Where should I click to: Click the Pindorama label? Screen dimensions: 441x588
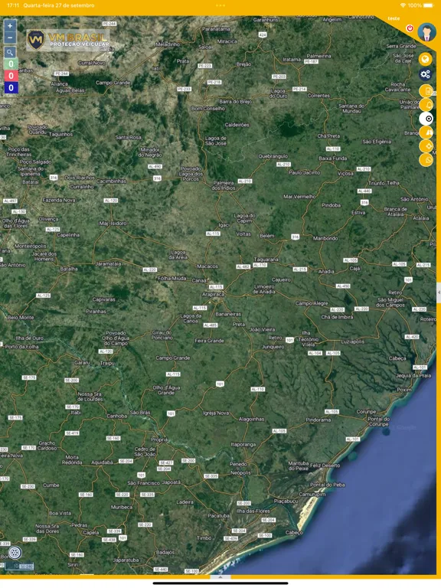click(x=318, y=420)
